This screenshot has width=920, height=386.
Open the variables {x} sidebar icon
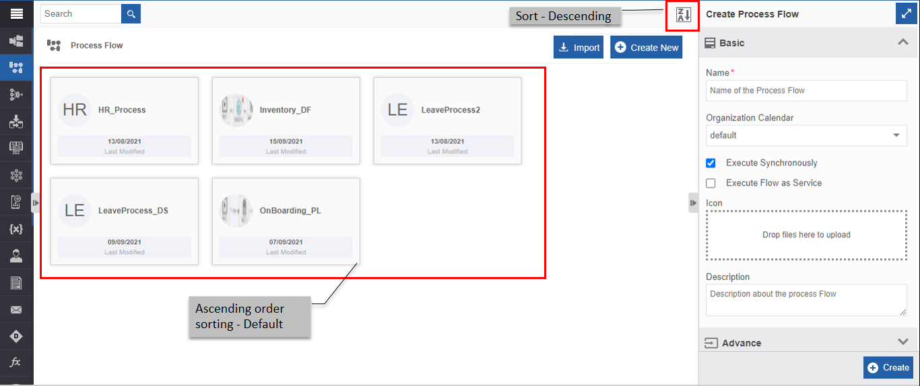coord(16,229)
